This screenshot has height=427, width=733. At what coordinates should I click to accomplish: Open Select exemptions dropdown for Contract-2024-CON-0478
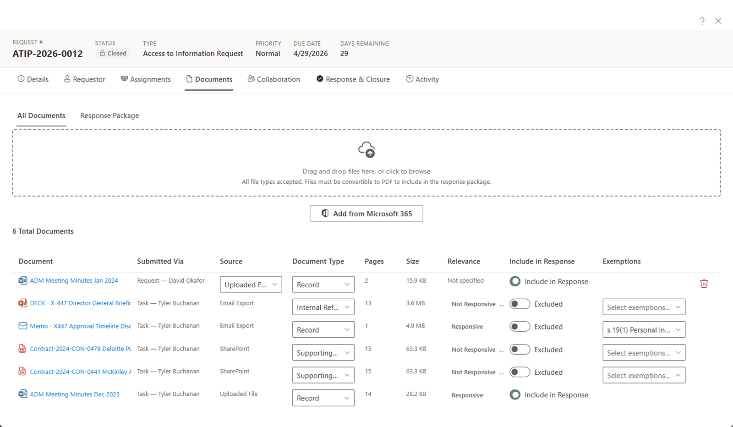(x=643, y=352)
